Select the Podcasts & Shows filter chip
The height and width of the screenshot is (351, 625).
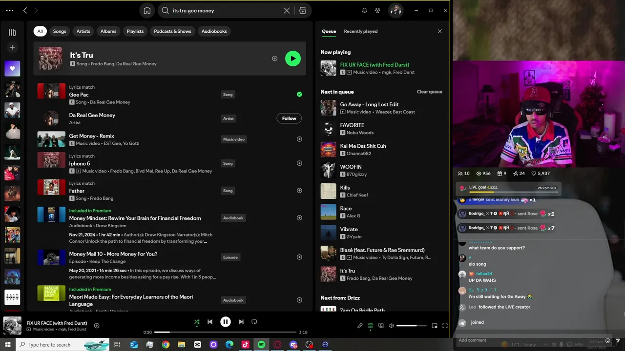point(172,31)
